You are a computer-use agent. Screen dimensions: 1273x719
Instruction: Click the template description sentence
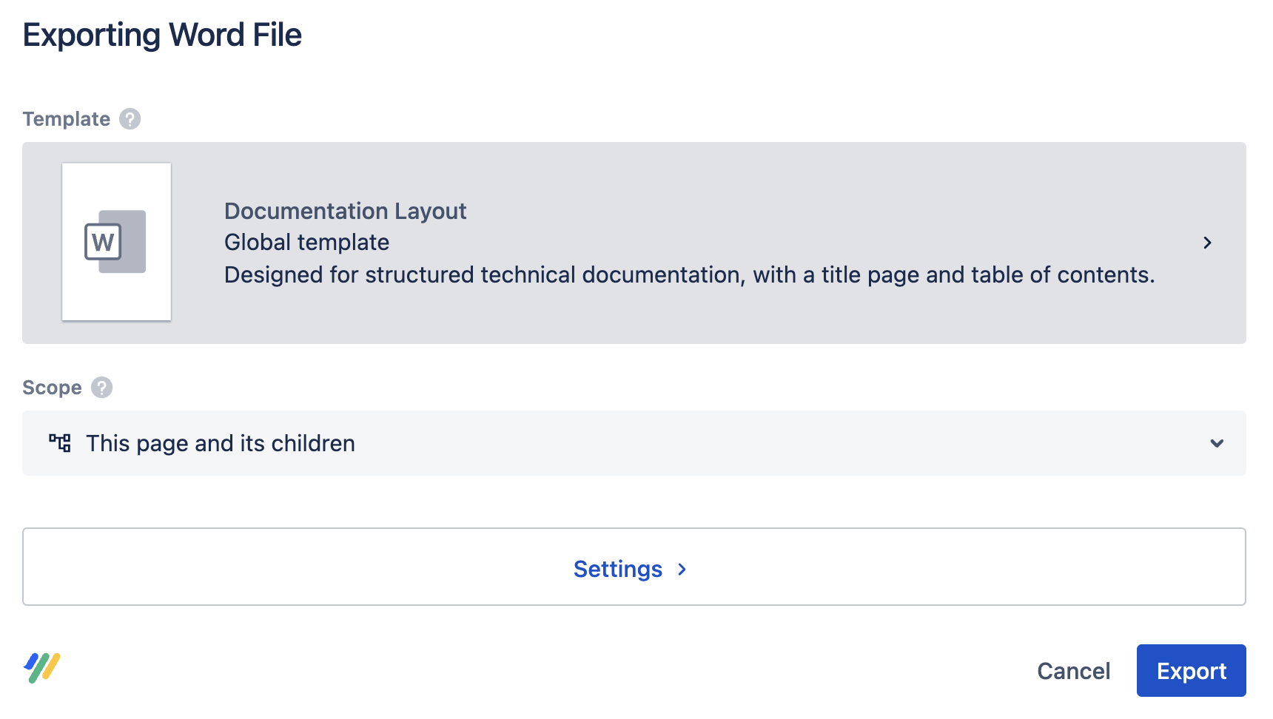tap(689, 275)
